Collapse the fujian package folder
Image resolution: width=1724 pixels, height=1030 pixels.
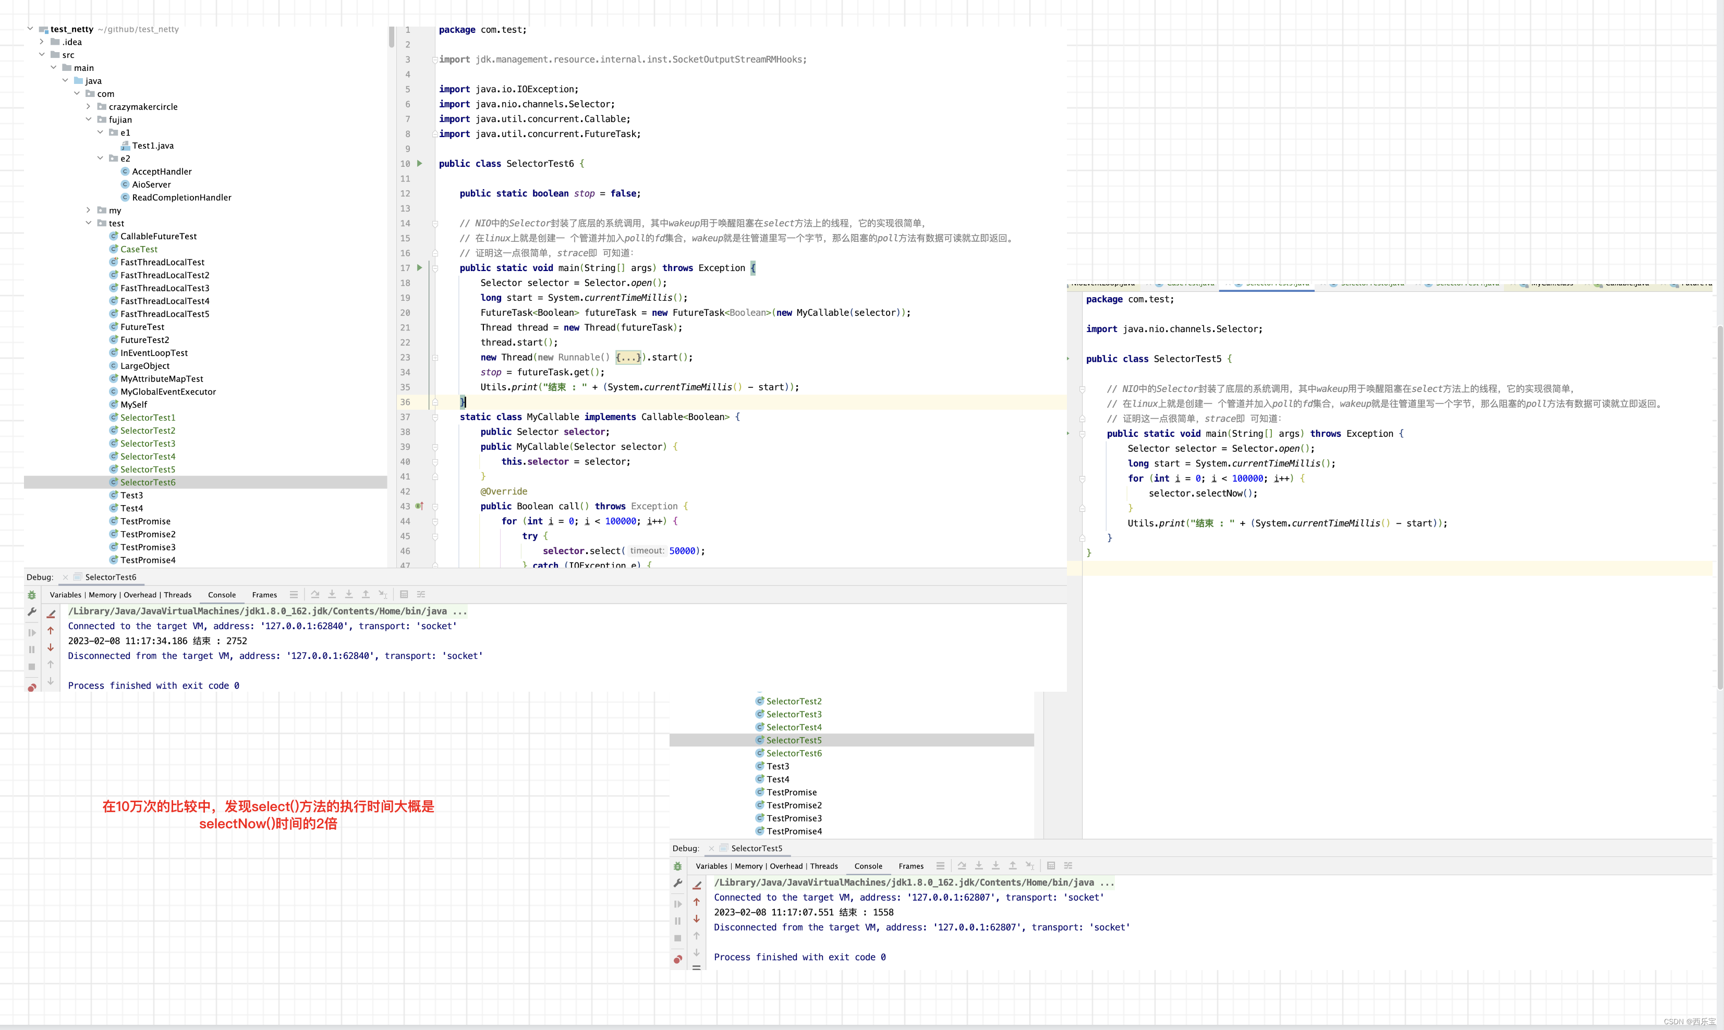point(89,119)
